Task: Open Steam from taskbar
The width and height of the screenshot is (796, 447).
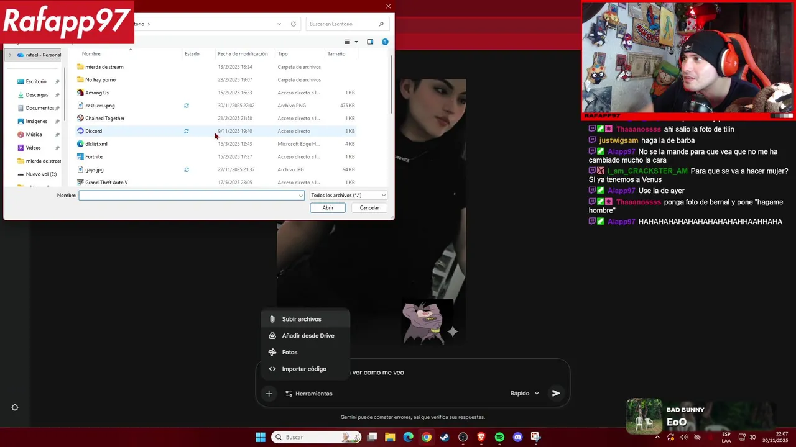Action: tap(445, 437)
